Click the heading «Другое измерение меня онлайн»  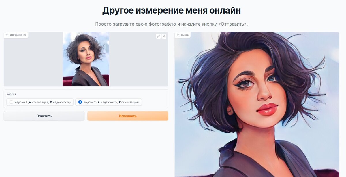[x=172, y=10]
